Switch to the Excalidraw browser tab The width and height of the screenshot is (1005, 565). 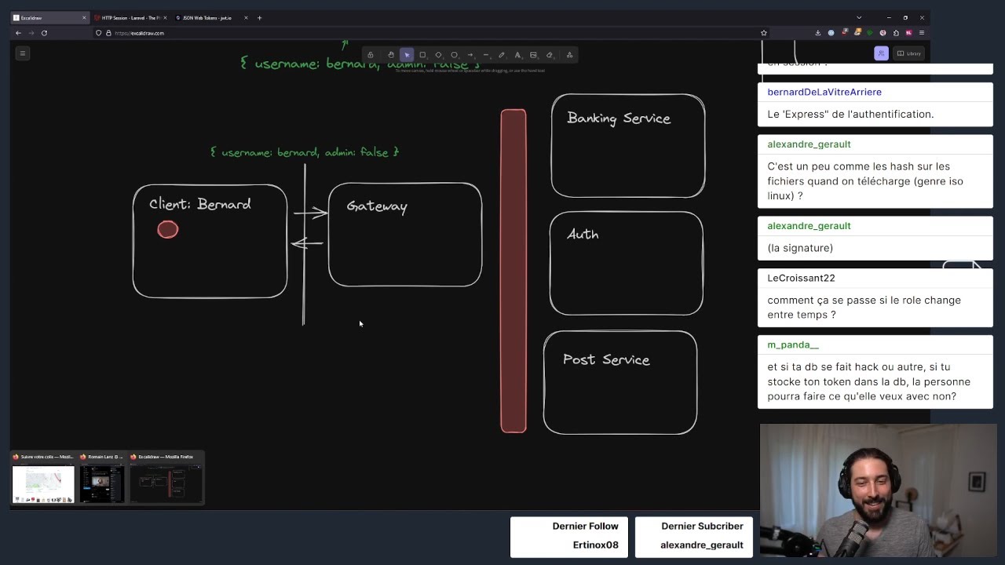(x=49, y=17)
